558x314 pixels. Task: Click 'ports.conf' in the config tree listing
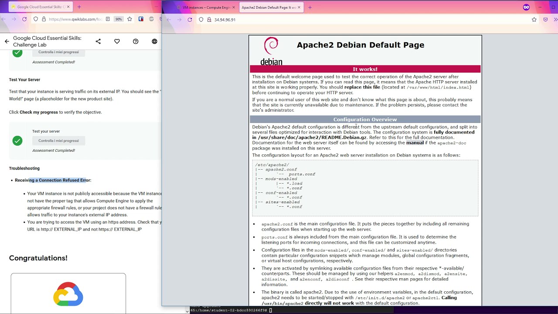(x=302, y=174)
